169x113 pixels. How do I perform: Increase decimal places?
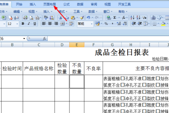[119, 23]
